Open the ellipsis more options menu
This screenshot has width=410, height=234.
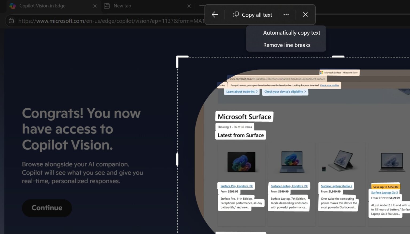[x=286, y=15]
